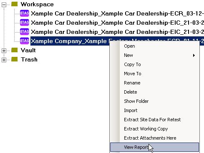Select the Vault label in the tree
Viewport: 204px width, 153px height.
(x=28, y=50)
